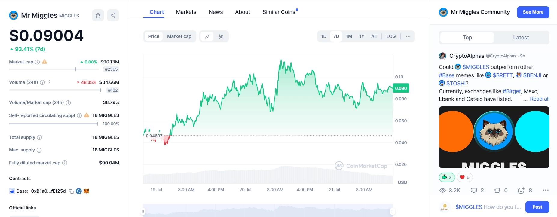Open CryptoAlphas profile name
This screenshot has height=217, width=557.
[x=467, y=56]
